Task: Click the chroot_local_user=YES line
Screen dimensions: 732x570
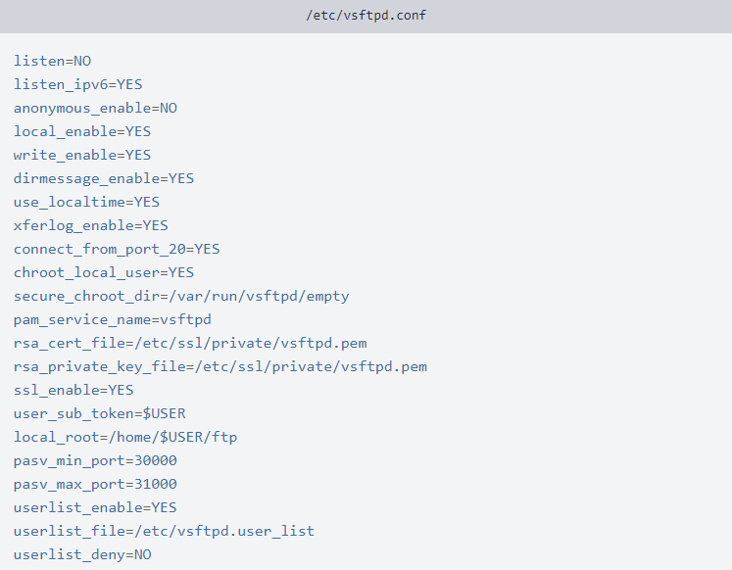Action: tap(104, 272)
